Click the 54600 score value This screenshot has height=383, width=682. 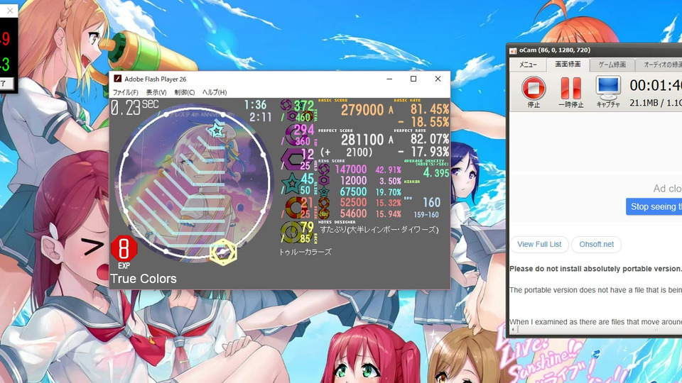click(x=353, y=213)
